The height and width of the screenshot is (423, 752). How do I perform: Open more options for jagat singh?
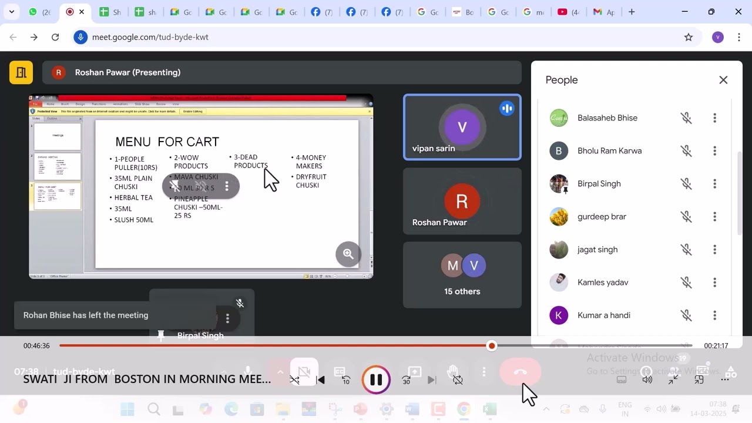click(714, 250)
